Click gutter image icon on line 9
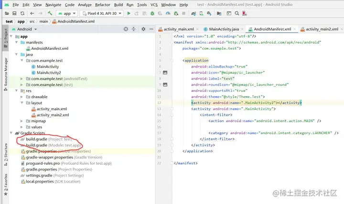 coord(165,85)
